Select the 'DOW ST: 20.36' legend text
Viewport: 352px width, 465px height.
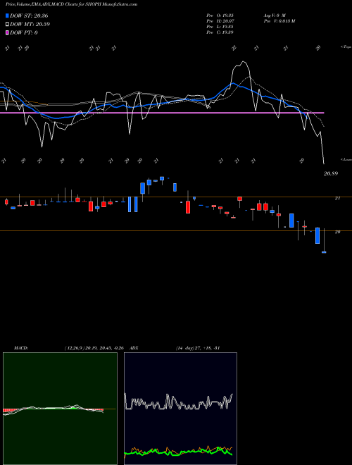point(29,15)
